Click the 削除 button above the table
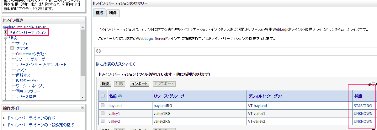377x130 pixels. click(119, 84)
